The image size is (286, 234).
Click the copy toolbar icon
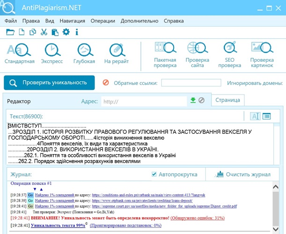pos(33,32)
